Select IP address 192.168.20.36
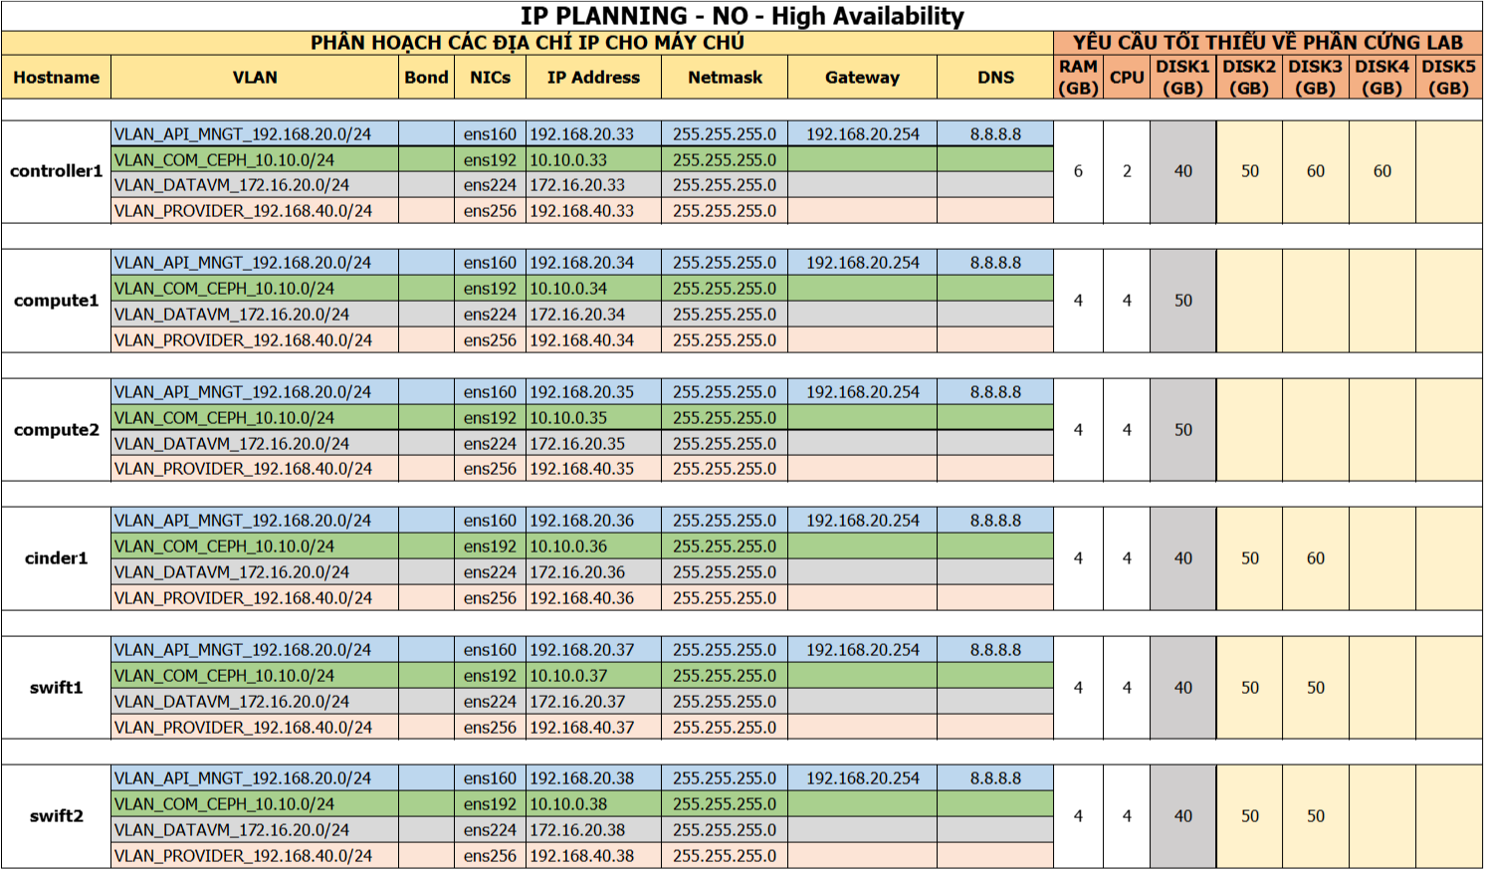The width and height of the screenshot is (1485, 870). tap(594, 521)
